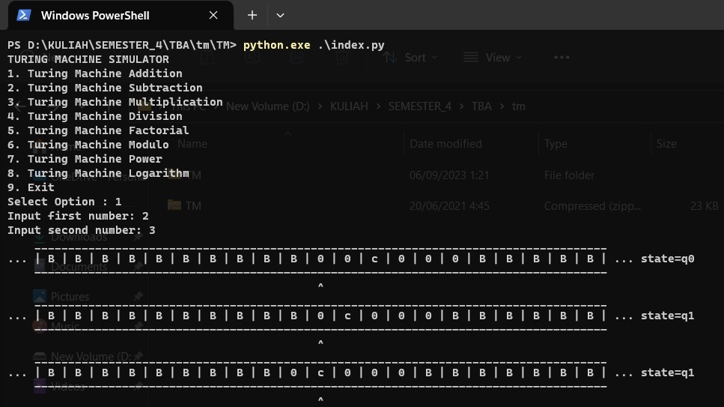724x407 pixels.
Task: Expand the terminal profiles dropdown arrow
Action: (280, 15)
